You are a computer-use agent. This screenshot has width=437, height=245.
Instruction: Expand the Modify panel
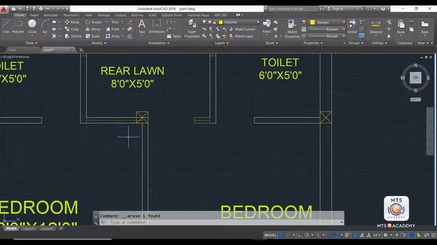(98, 43)
